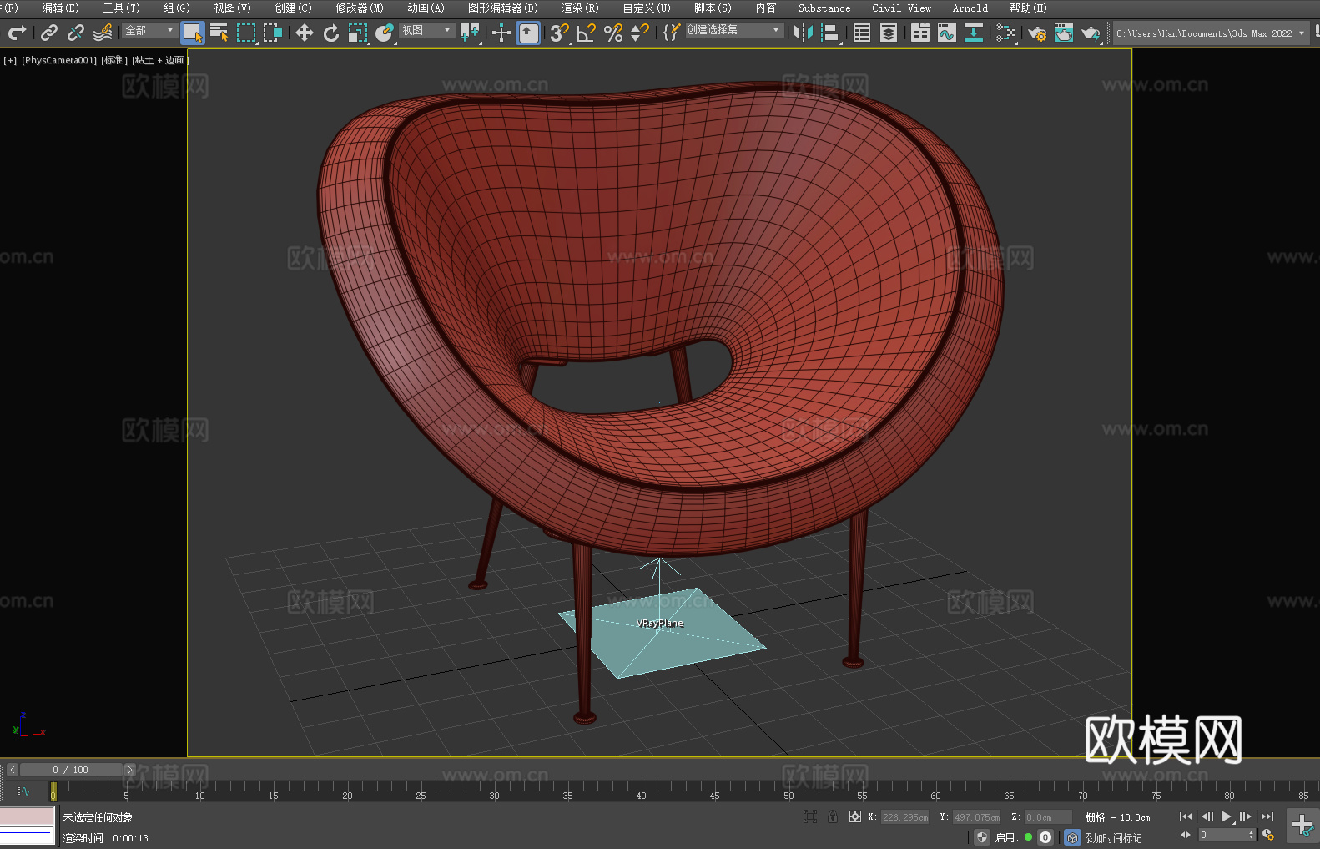Step time slider right arrow
Screen dimensions: 1320x849
(129, 770)
